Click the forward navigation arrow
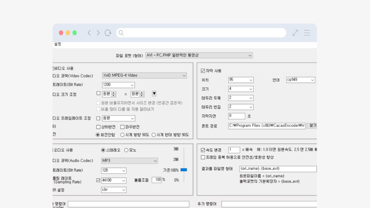 [98, 32]
